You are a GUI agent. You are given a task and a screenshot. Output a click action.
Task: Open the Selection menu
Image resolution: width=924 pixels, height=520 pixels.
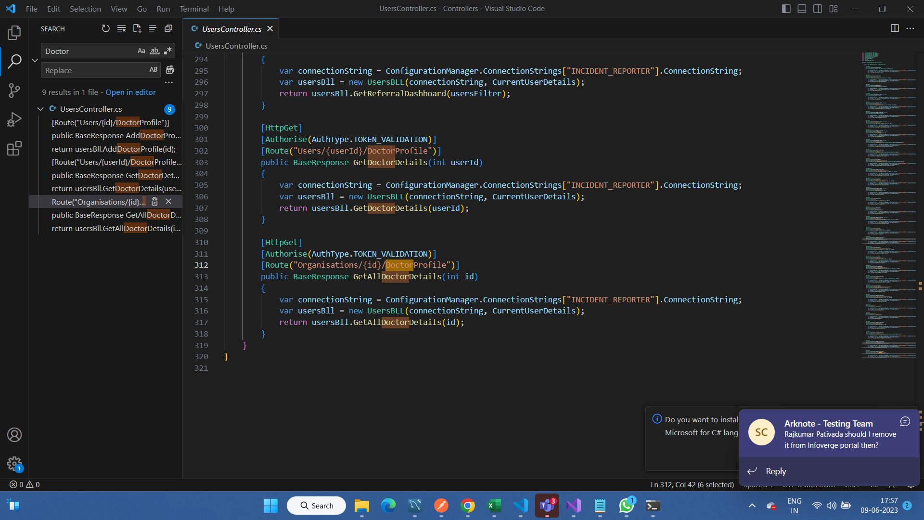point(85,9)
